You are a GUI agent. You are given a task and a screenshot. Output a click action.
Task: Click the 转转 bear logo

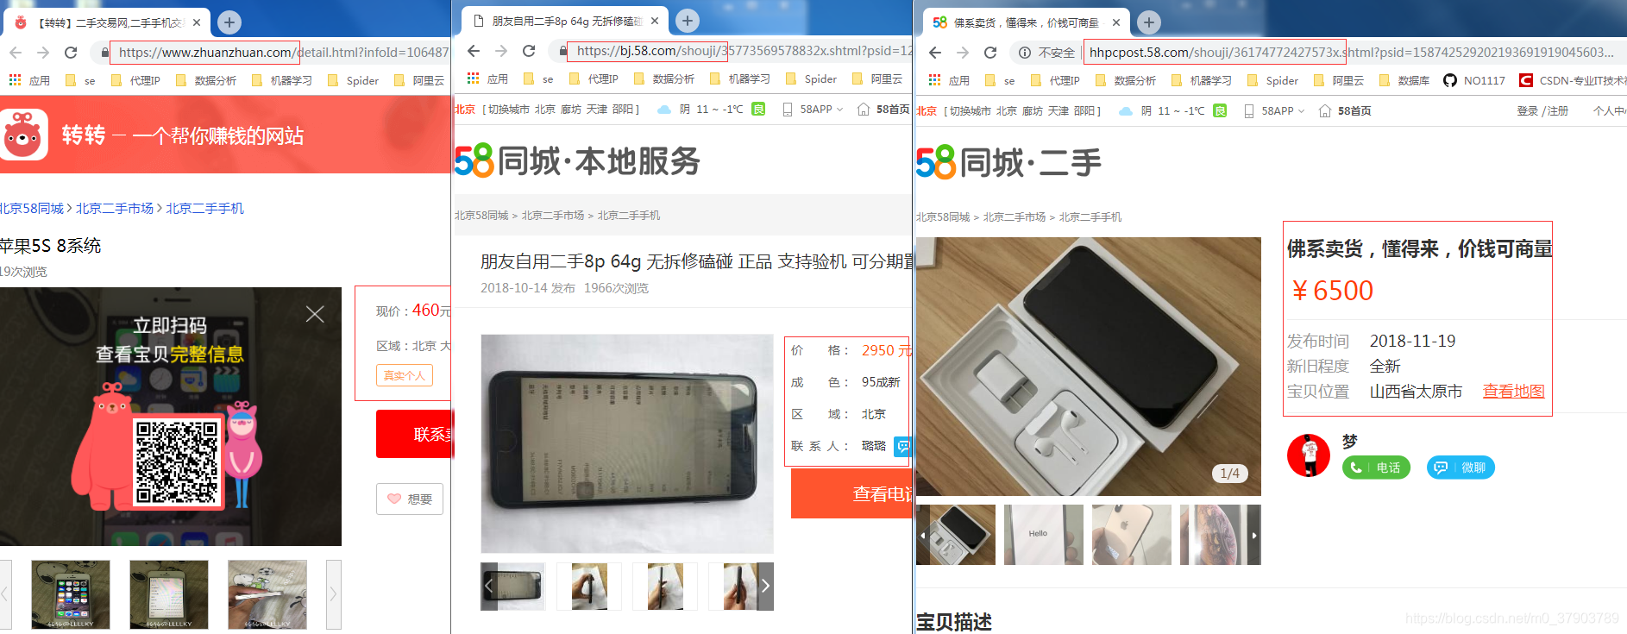tap(23, 135)
